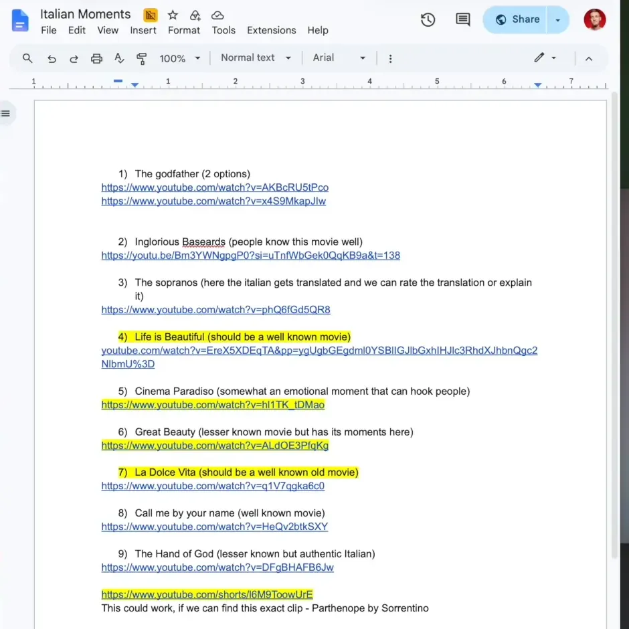Open the La Dolce Vita link ending q1V7qgka6c0
629x629 pixels.
(x=213, y=486)
